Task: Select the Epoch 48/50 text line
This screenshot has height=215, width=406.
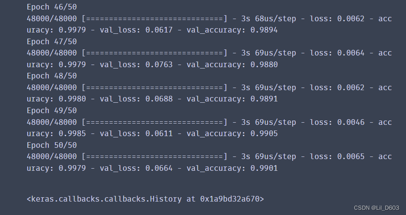Action: 52,76
